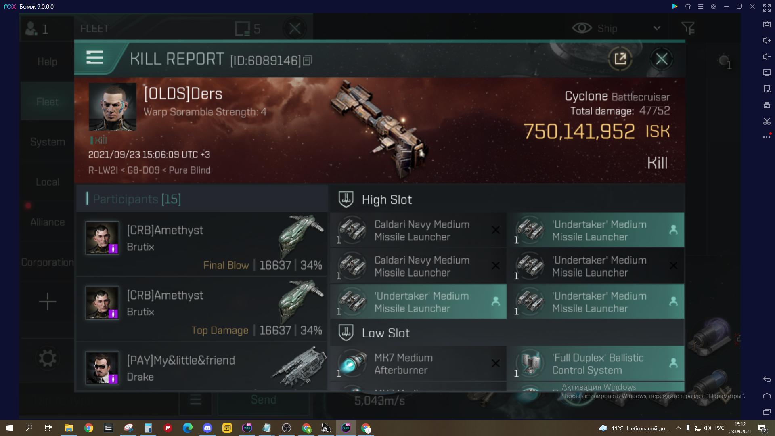775x436 pixels.
Task: Click the Eye/Ship view toggle icon
Action: click(582, 28)
